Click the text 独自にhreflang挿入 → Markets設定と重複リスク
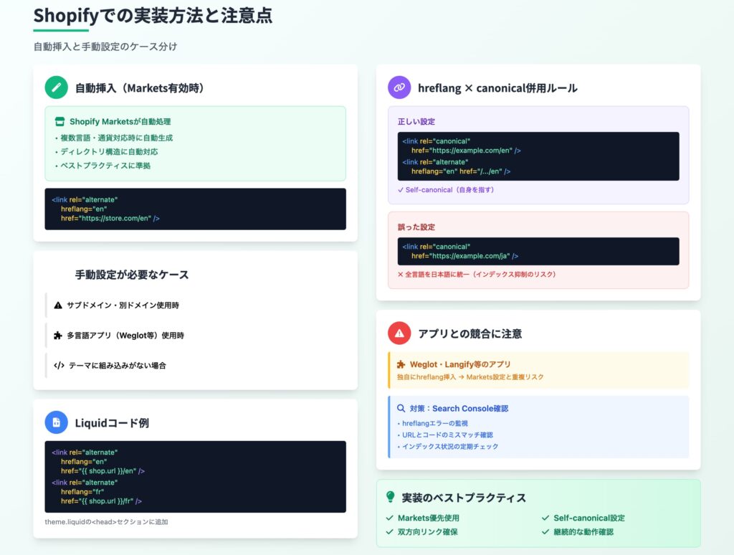The image size is (734, 555). coord(470,377)
